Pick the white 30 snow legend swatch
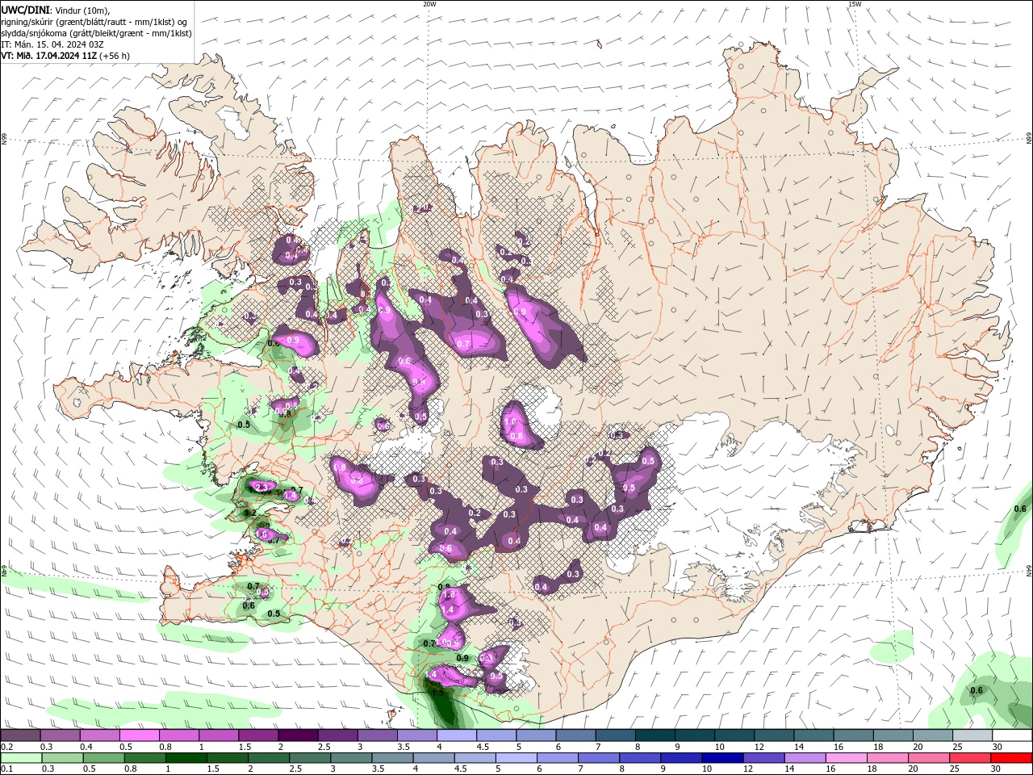The height and width of the screenshot is (775, 1033). [1013, 735]
